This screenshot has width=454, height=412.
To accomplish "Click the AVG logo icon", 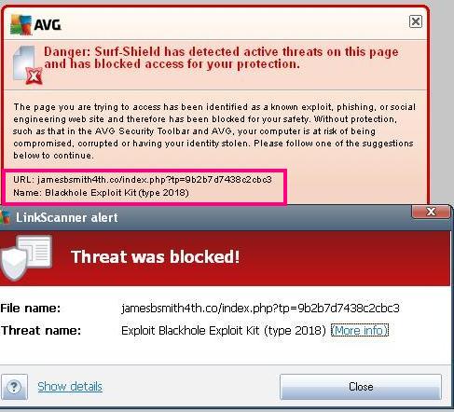I will (x=21, y=24).
